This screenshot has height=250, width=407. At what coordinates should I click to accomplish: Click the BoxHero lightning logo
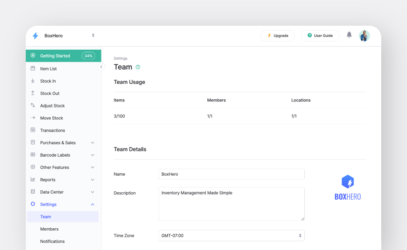point(35,36)
